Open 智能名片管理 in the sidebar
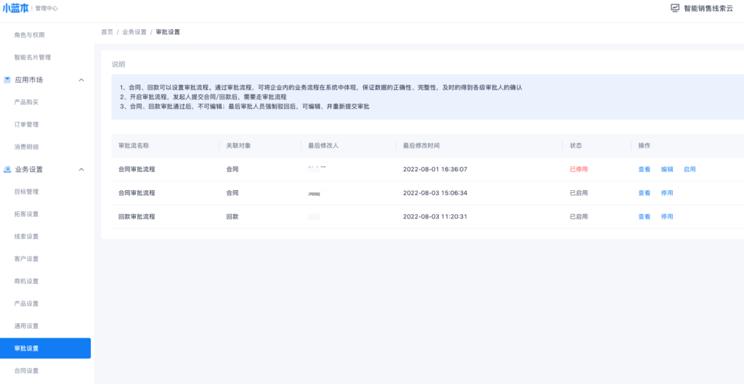744x384 pixels. (33, 57)
